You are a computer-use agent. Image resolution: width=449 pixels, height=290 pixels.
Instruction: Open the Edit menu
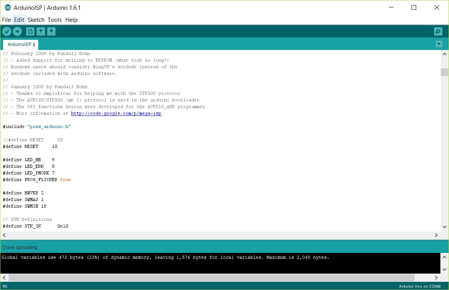[x=19, y=20]
